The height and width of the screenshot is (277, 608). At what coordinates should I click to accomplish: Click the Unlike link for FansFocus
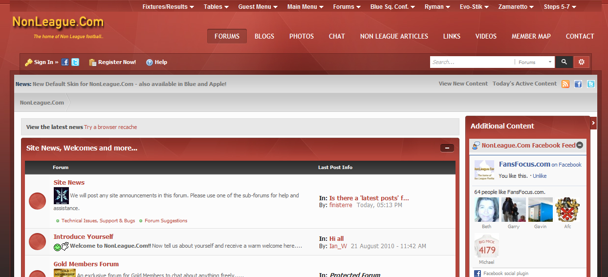(540, 176)
